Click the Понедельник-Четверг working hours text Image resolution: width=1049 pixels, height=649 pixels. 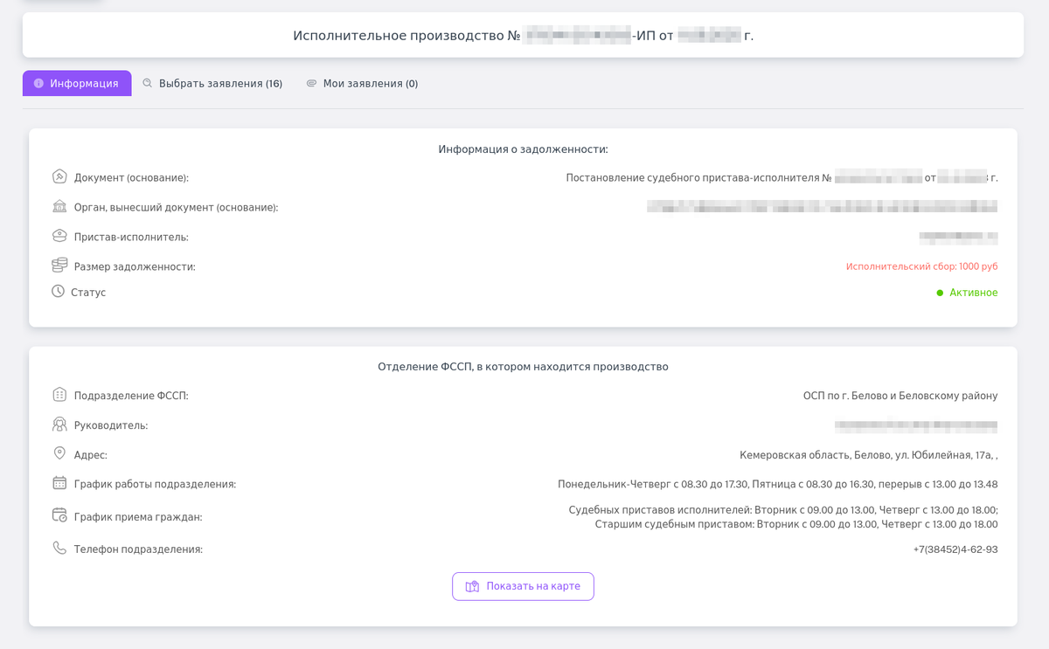pos(778,484)
